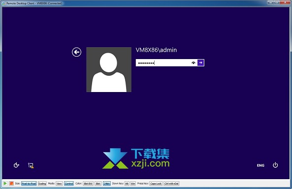Click the orange stop session button
Viewport: 292px width, 189px height.
[x=11, y=184]
